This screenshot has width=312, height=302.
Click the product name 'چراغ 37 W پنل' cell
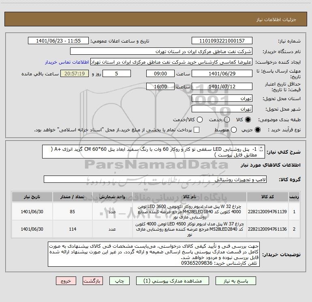coord(190,229)
